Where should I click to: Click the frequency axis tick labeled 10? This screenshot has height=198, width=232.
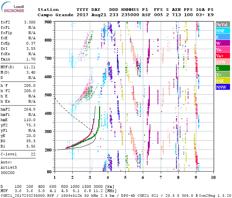212,178
